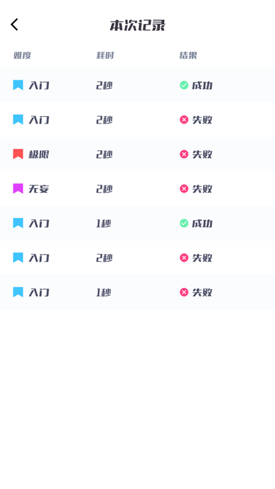This screenshot has height=489, width=275.
Task: Click the red 极限 bookmark icon
Action: [18, 154]
